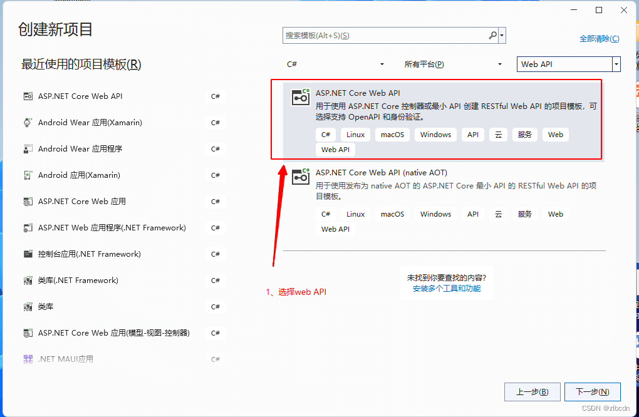Click the search magnifier icon
Viewport: 639px width, 417px height.
[492, 35]
